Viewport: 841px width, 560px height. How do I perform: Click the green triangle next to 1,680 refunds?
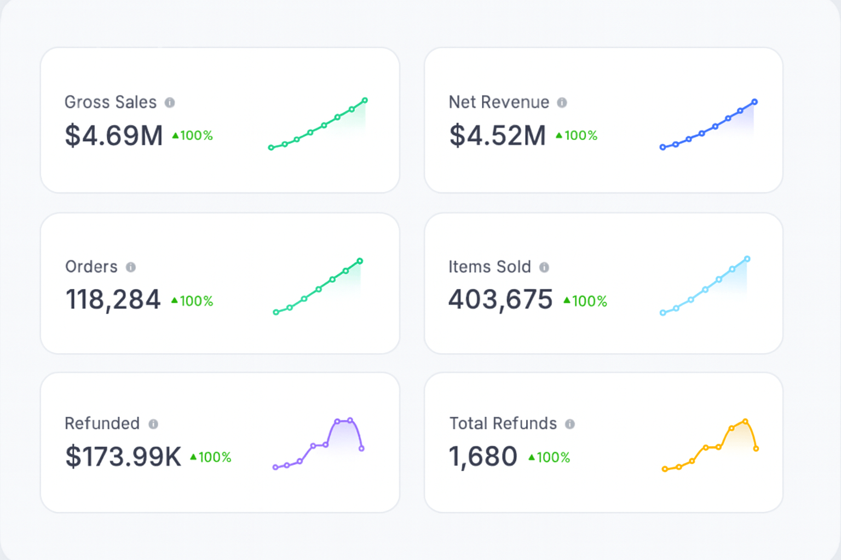click(x=531, y=457)
